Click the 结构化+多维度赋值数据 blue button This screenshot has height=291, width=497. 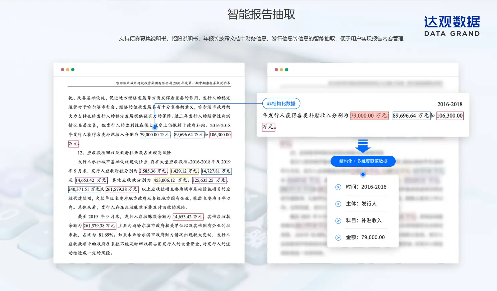coord(363,161)
